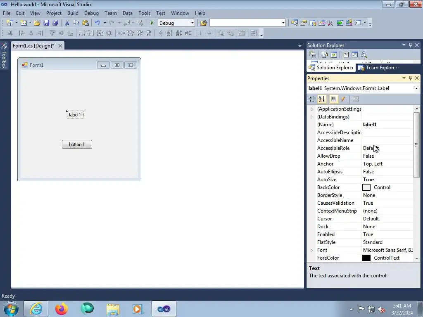Click View Class Diagram icon in Solution Explorer

pos(364,55)
